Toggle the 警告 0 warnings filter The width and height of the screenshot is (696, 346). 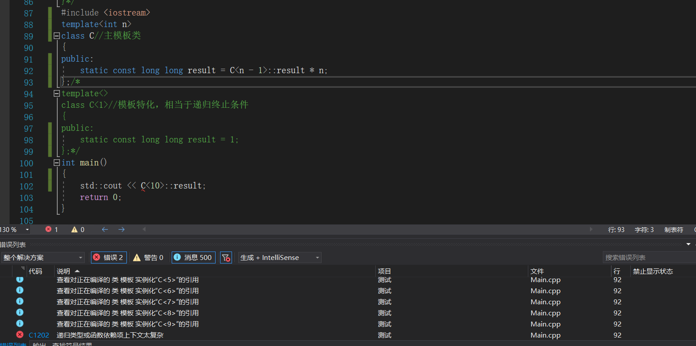(148, 258)
